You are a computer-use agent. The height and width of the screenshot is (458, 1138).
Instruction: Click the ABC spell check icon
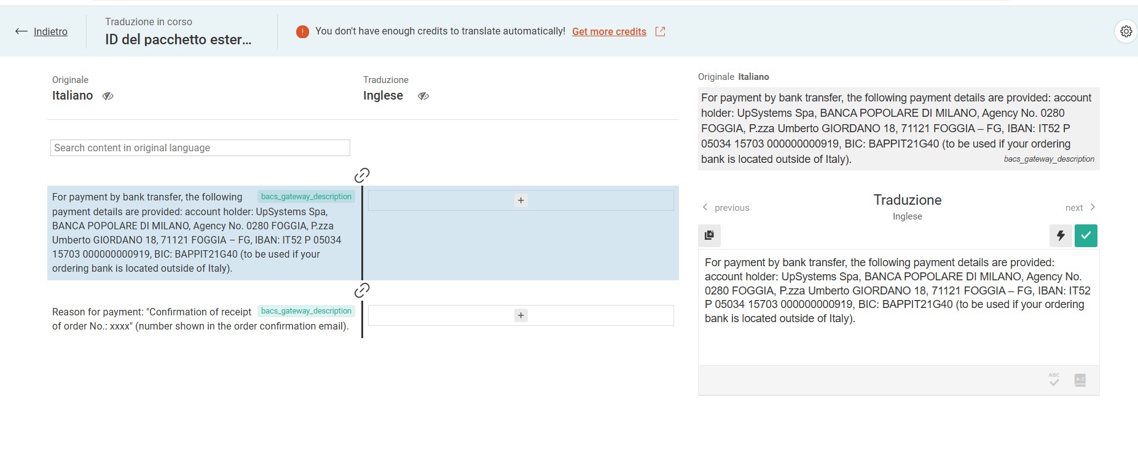(x=1054, y=380)
